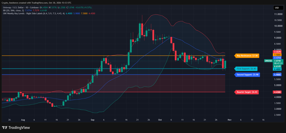
Task: Click the Crypto_feednews created with TradingView.com header
Action: coord(37,3)
